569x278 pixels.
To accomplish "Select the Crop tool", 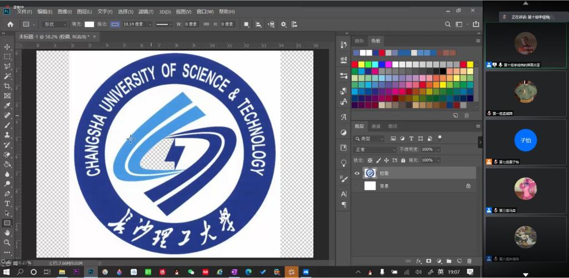I will click(x=7, y=86).
